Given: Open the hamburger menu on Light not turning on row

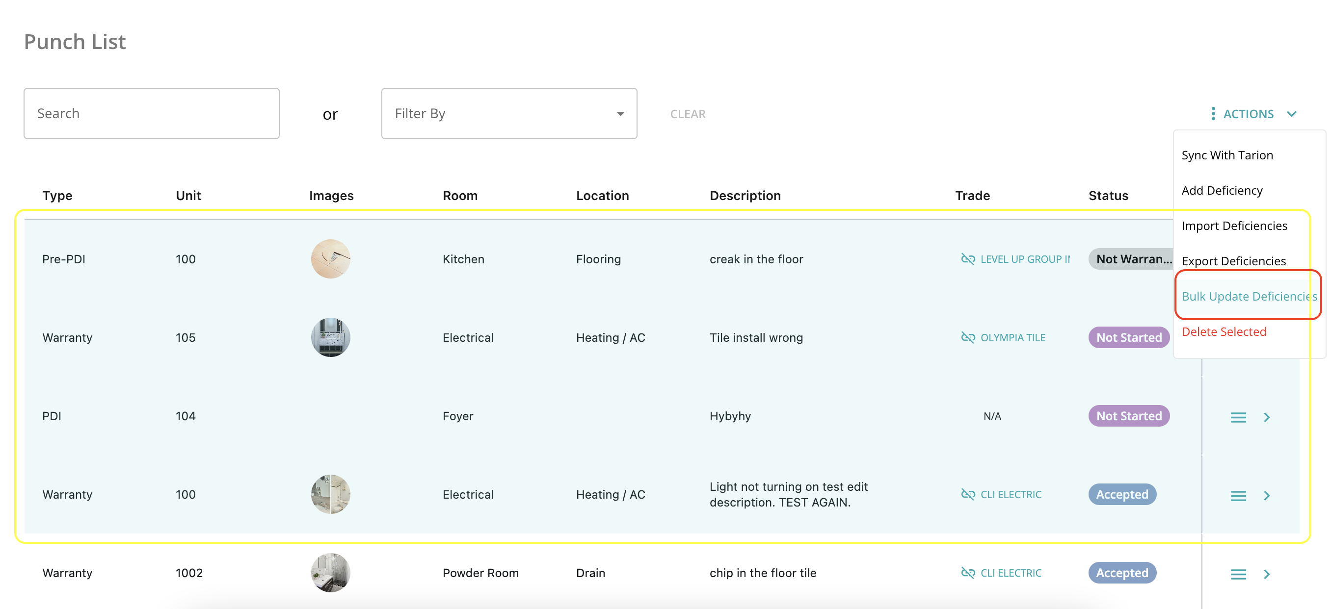Looking at the screenshot, I should 1238,495.
